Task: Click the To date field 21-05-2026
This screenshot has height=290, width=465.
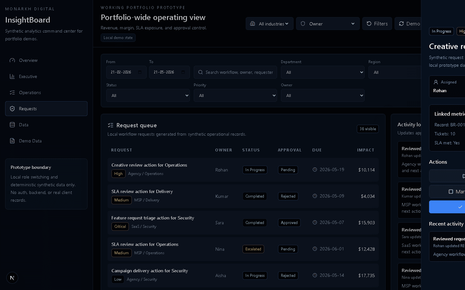Action: pyautogui.click(x=170, y=72)
